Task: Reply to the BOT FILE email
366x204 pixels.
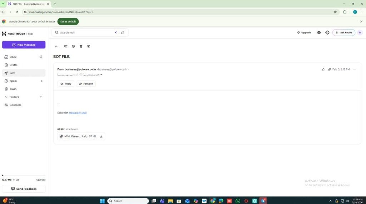Action: [x=66, y=84]
